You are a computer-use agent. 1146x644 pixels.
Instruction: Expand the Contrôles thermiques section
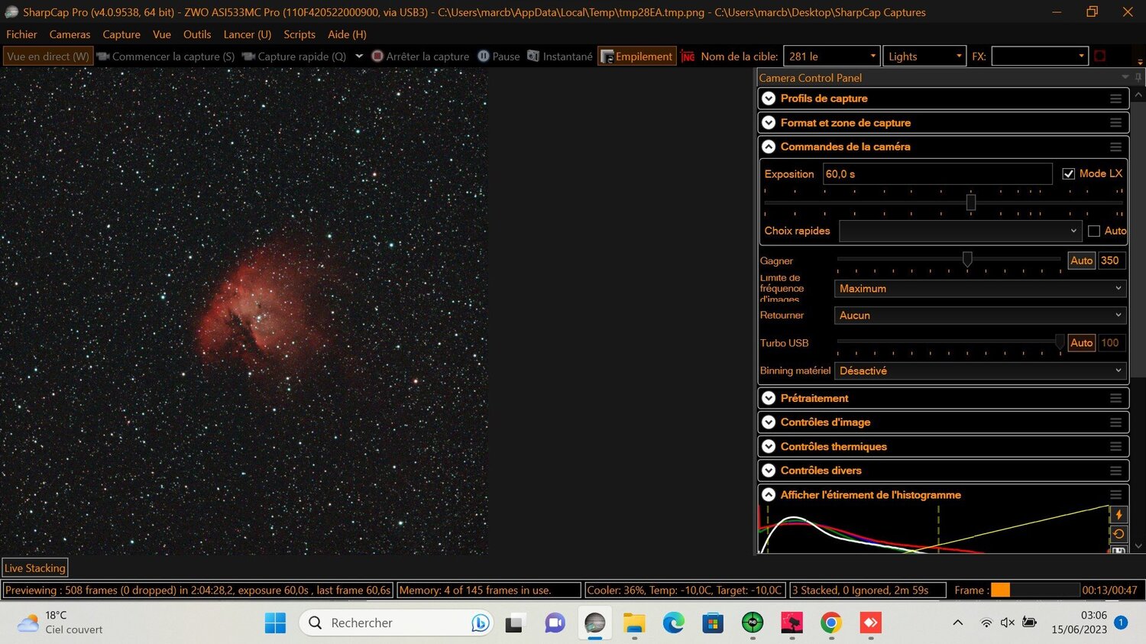[x=769, y=446]
